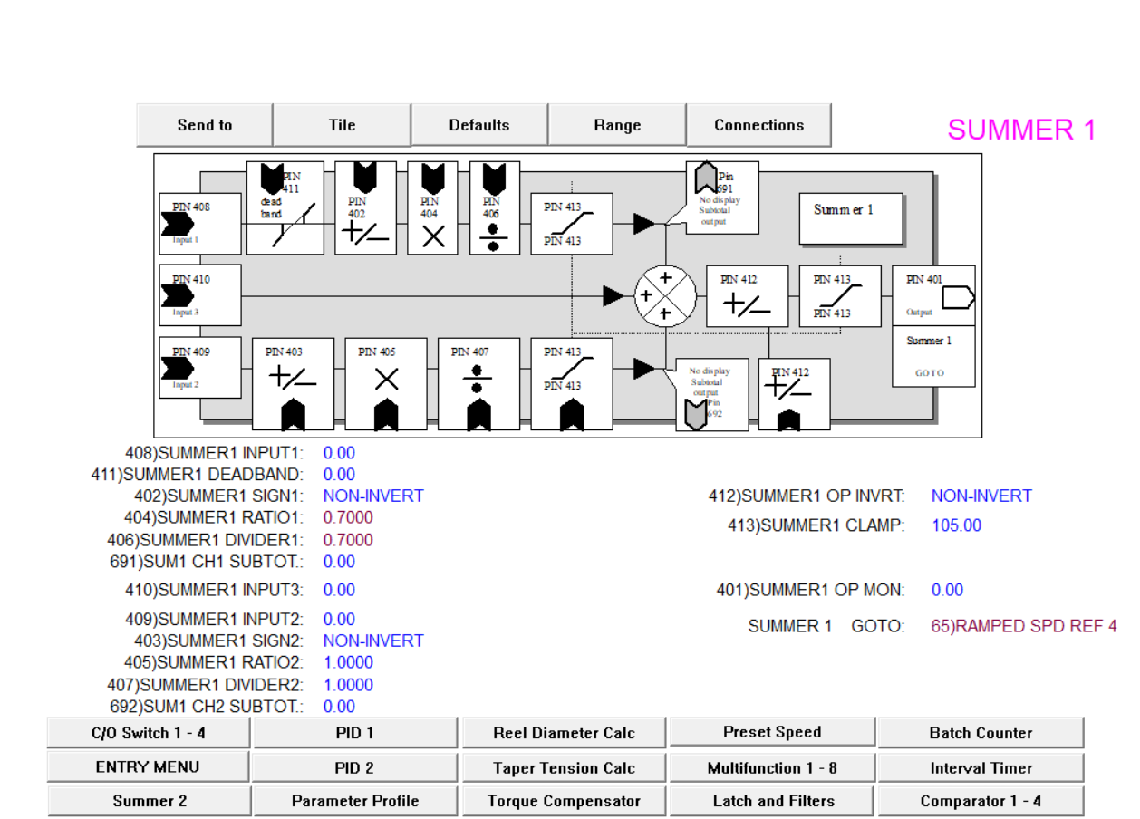This screenshot has height=819, width=1140.
Task: Open the Summer 1 GOTO target selection
Action: point(1023,626)
